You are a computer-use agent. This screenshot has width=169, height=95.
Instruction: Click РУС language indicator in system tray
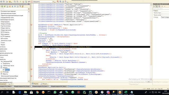tap(159, 92)
